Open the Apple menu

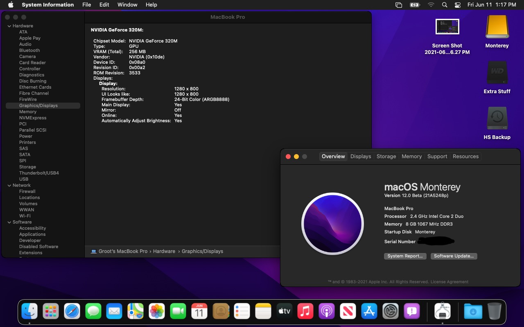point(10,5)
